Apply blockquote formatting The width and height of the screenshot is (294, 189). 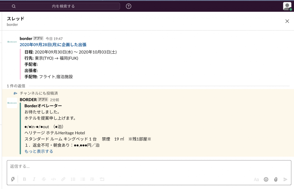92,179
